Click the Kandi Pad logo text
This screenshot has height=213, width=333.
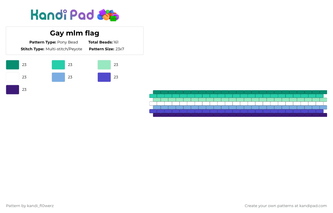pyautogui.click(x=62, y=15)
